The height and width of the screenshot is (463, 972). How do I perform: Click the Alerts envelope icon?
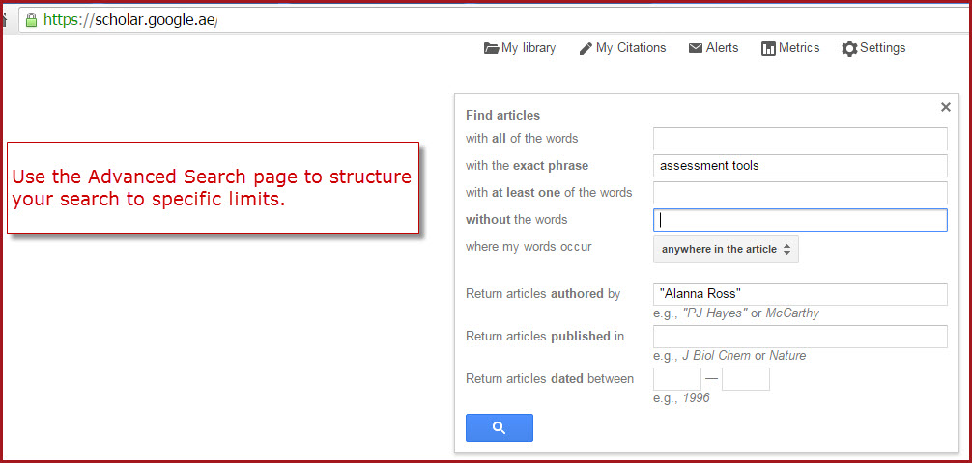click(696, 48)
